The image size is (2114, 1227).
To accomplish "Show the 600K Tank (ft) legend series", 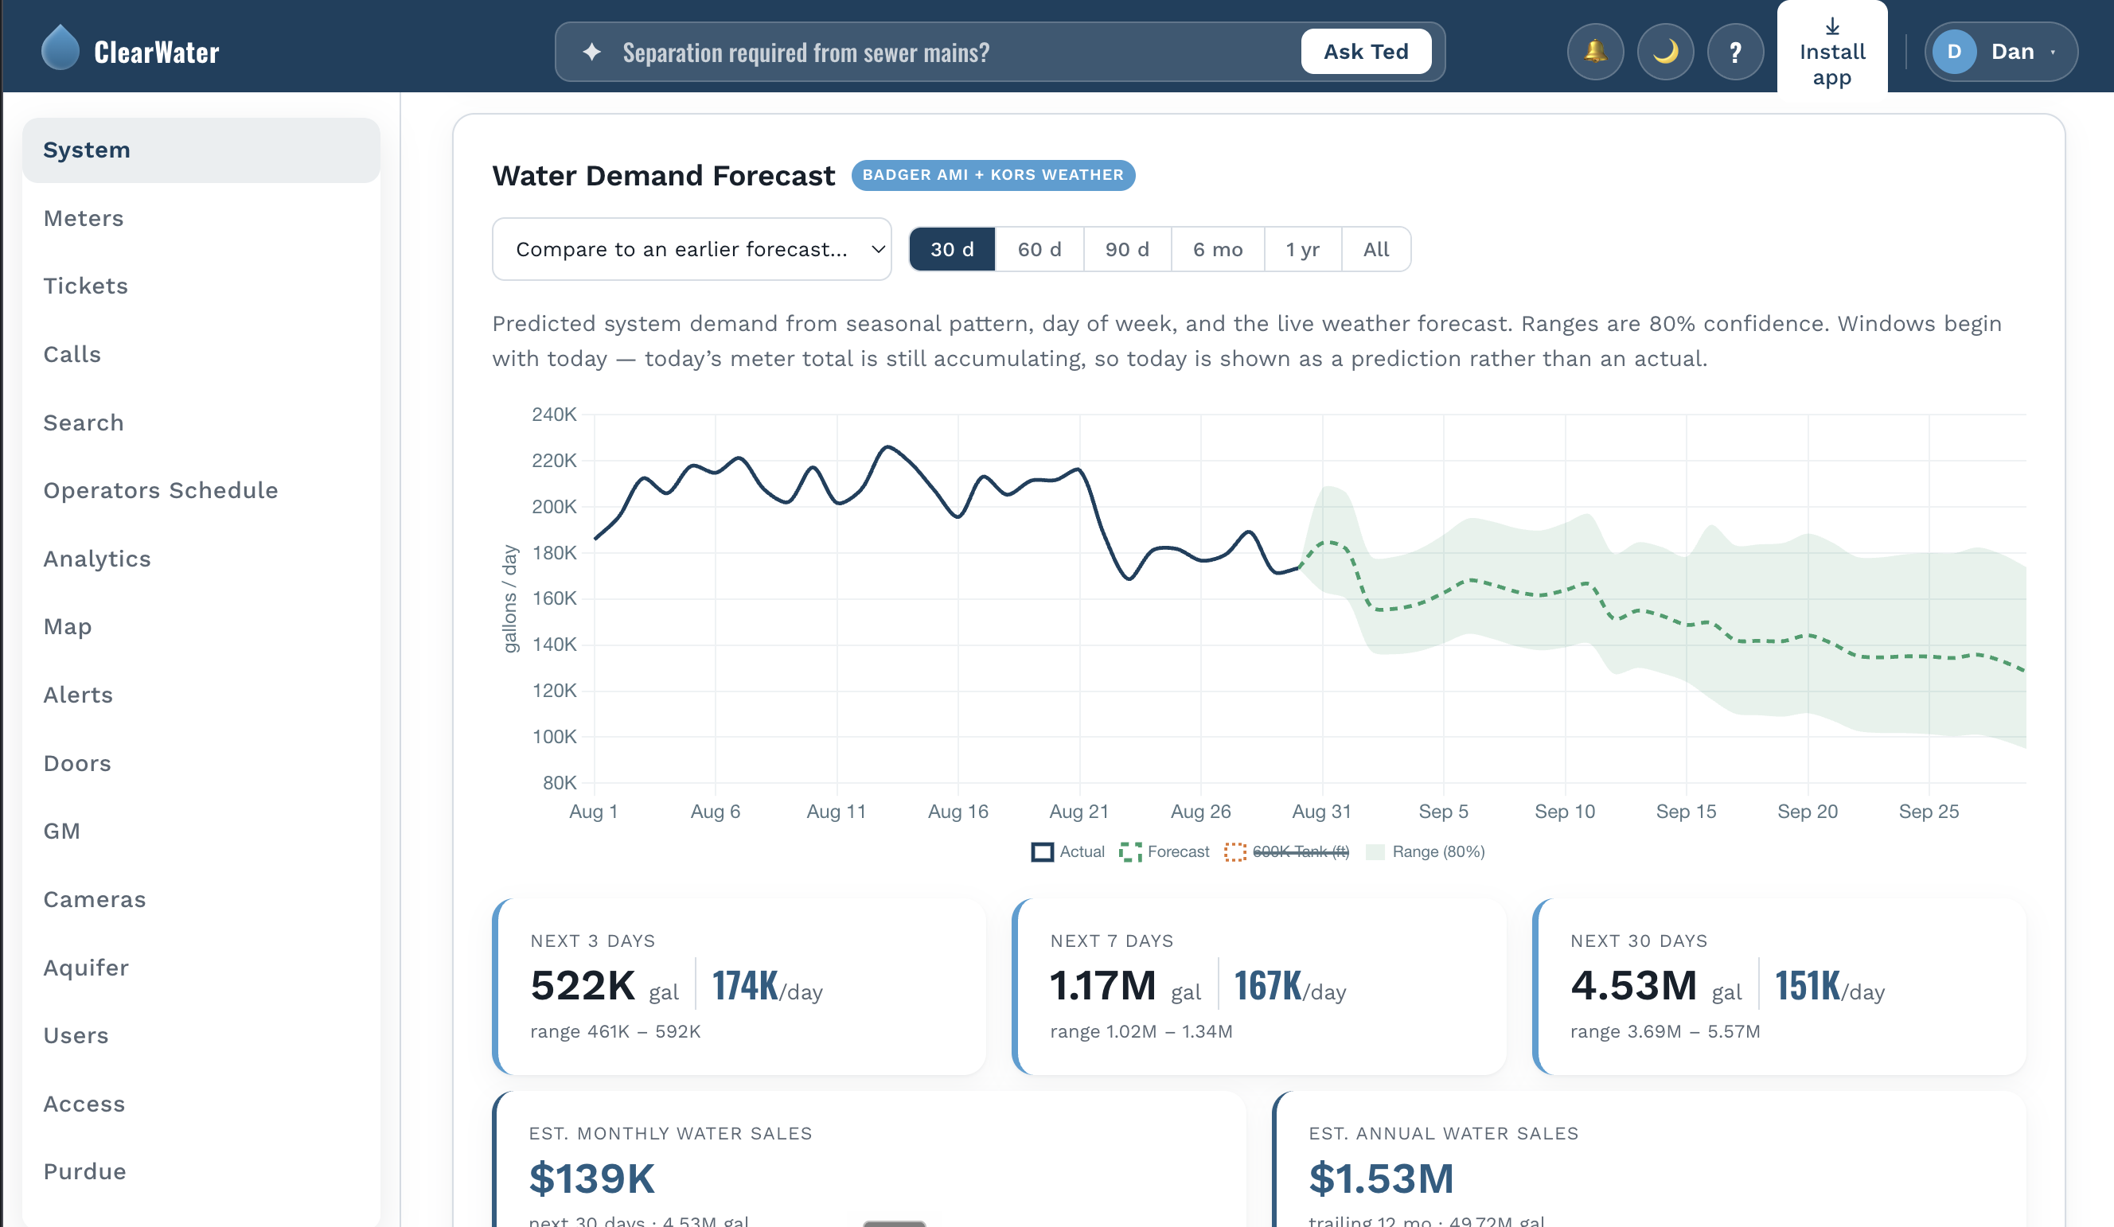I will [1287, 851].
